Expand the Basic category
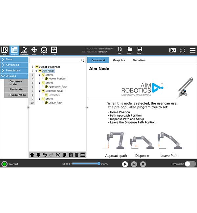 (14, 59)
